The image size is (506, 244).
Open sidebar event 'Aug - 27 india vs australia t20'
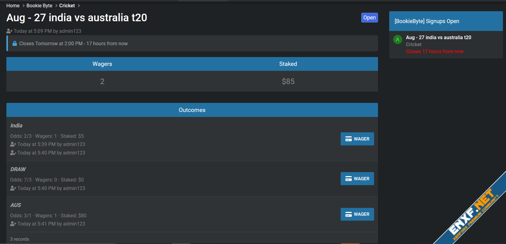click(x=438, y=37)
